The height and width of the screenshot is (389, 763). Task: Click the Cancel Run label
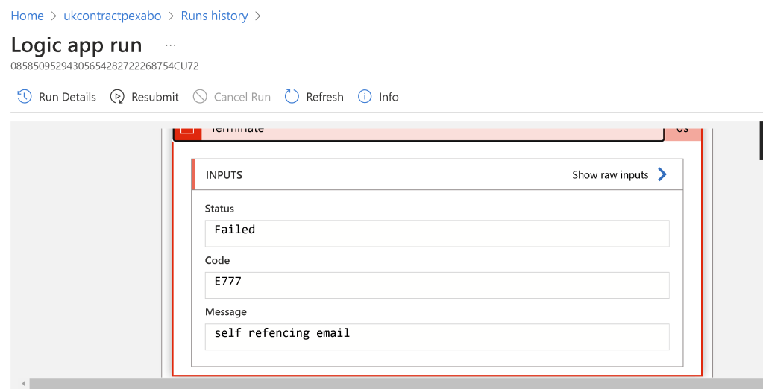click(242, 97)
